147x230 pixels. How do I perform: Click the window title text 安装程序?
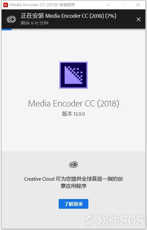click(67, 5)
